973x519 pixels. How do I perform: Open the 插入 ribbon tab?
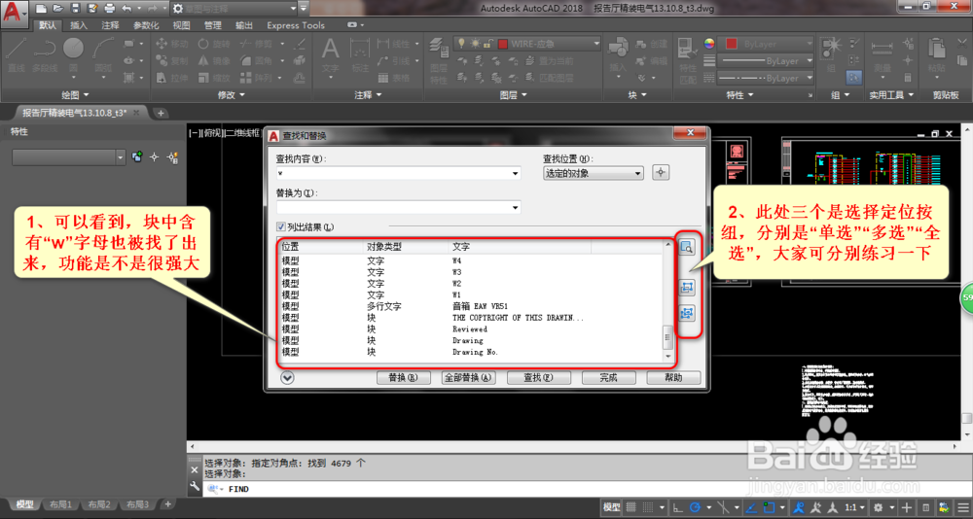[79, 25]
